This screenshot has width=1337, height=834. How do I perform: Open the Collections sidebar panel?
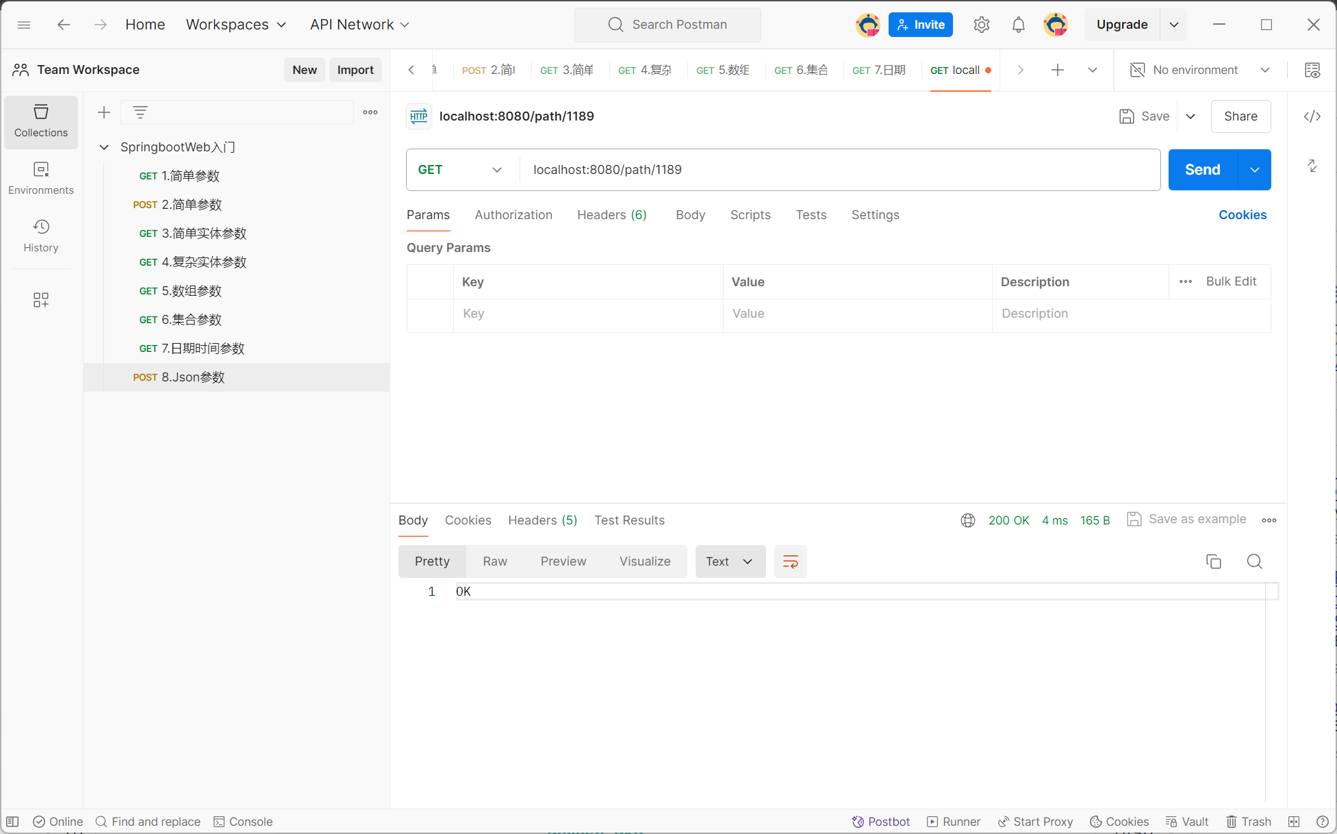click(41, 122)
